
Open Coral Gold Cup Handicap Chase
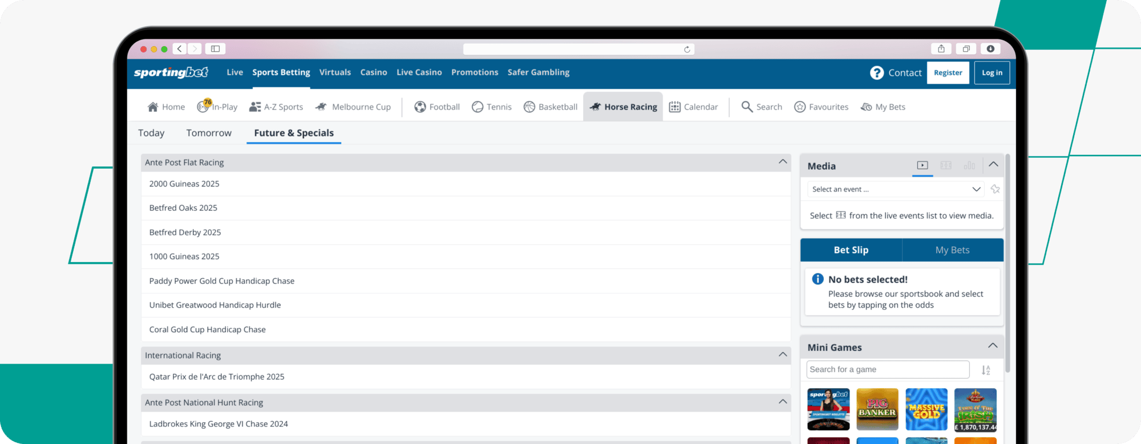click(466, 329)
